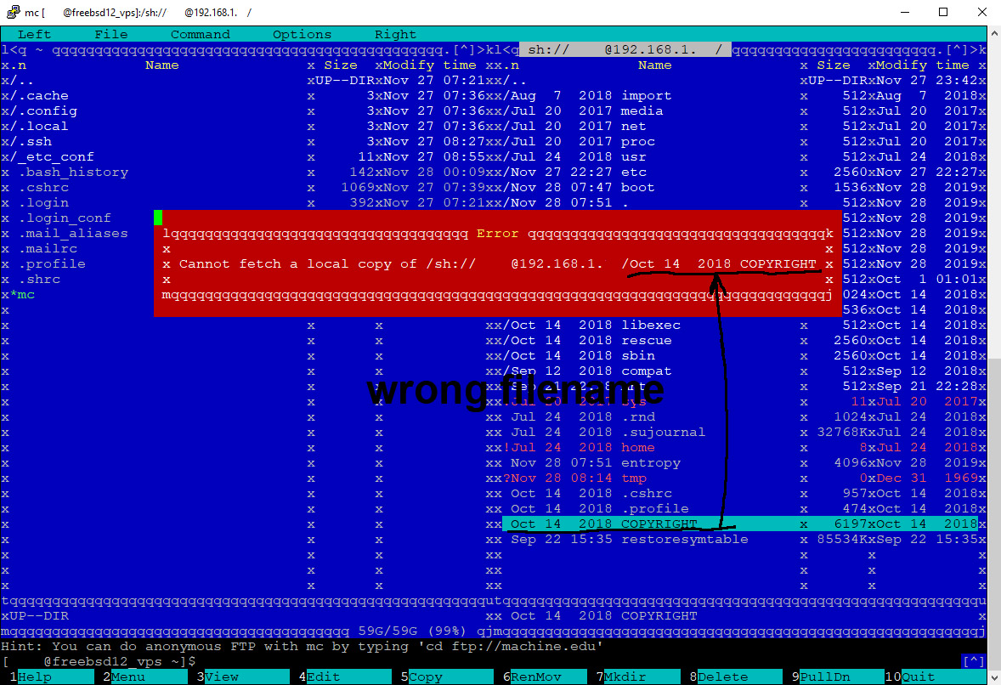
Task: Select .bash_history in the left panel
Action: [x=76, y=173]
